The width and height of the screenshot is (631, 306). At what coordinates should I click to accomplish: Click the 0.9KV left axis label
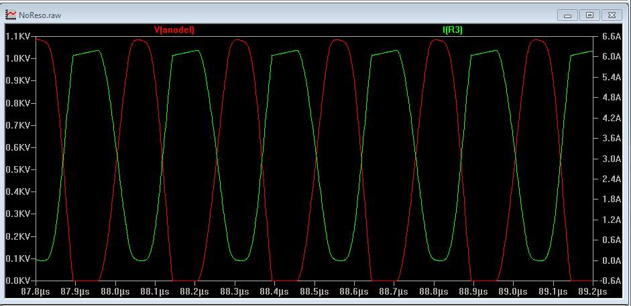pos(18,81)
